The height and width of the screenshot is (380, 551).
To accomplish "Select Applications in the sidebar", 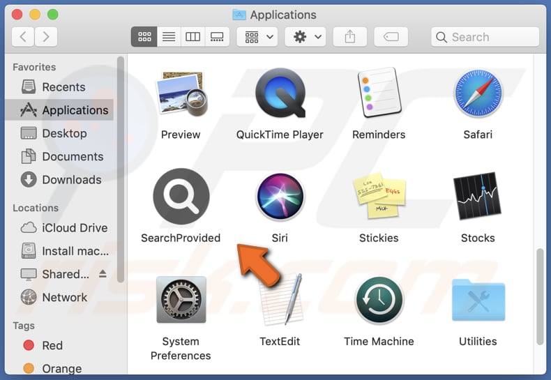I will point(59,110).
